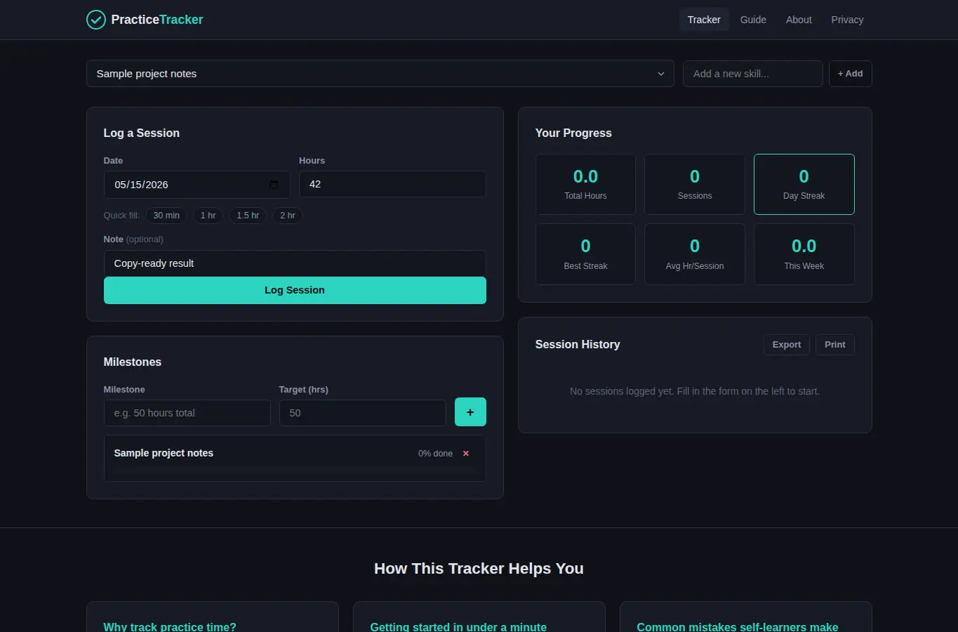
Task: Choose the 1.5 hr quick fill option
Action: click(x=248, y=216)
